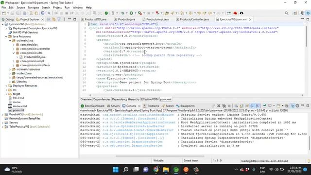Screen dimensions: 311x175
Task: Open the Project menu
Action: 57,8
